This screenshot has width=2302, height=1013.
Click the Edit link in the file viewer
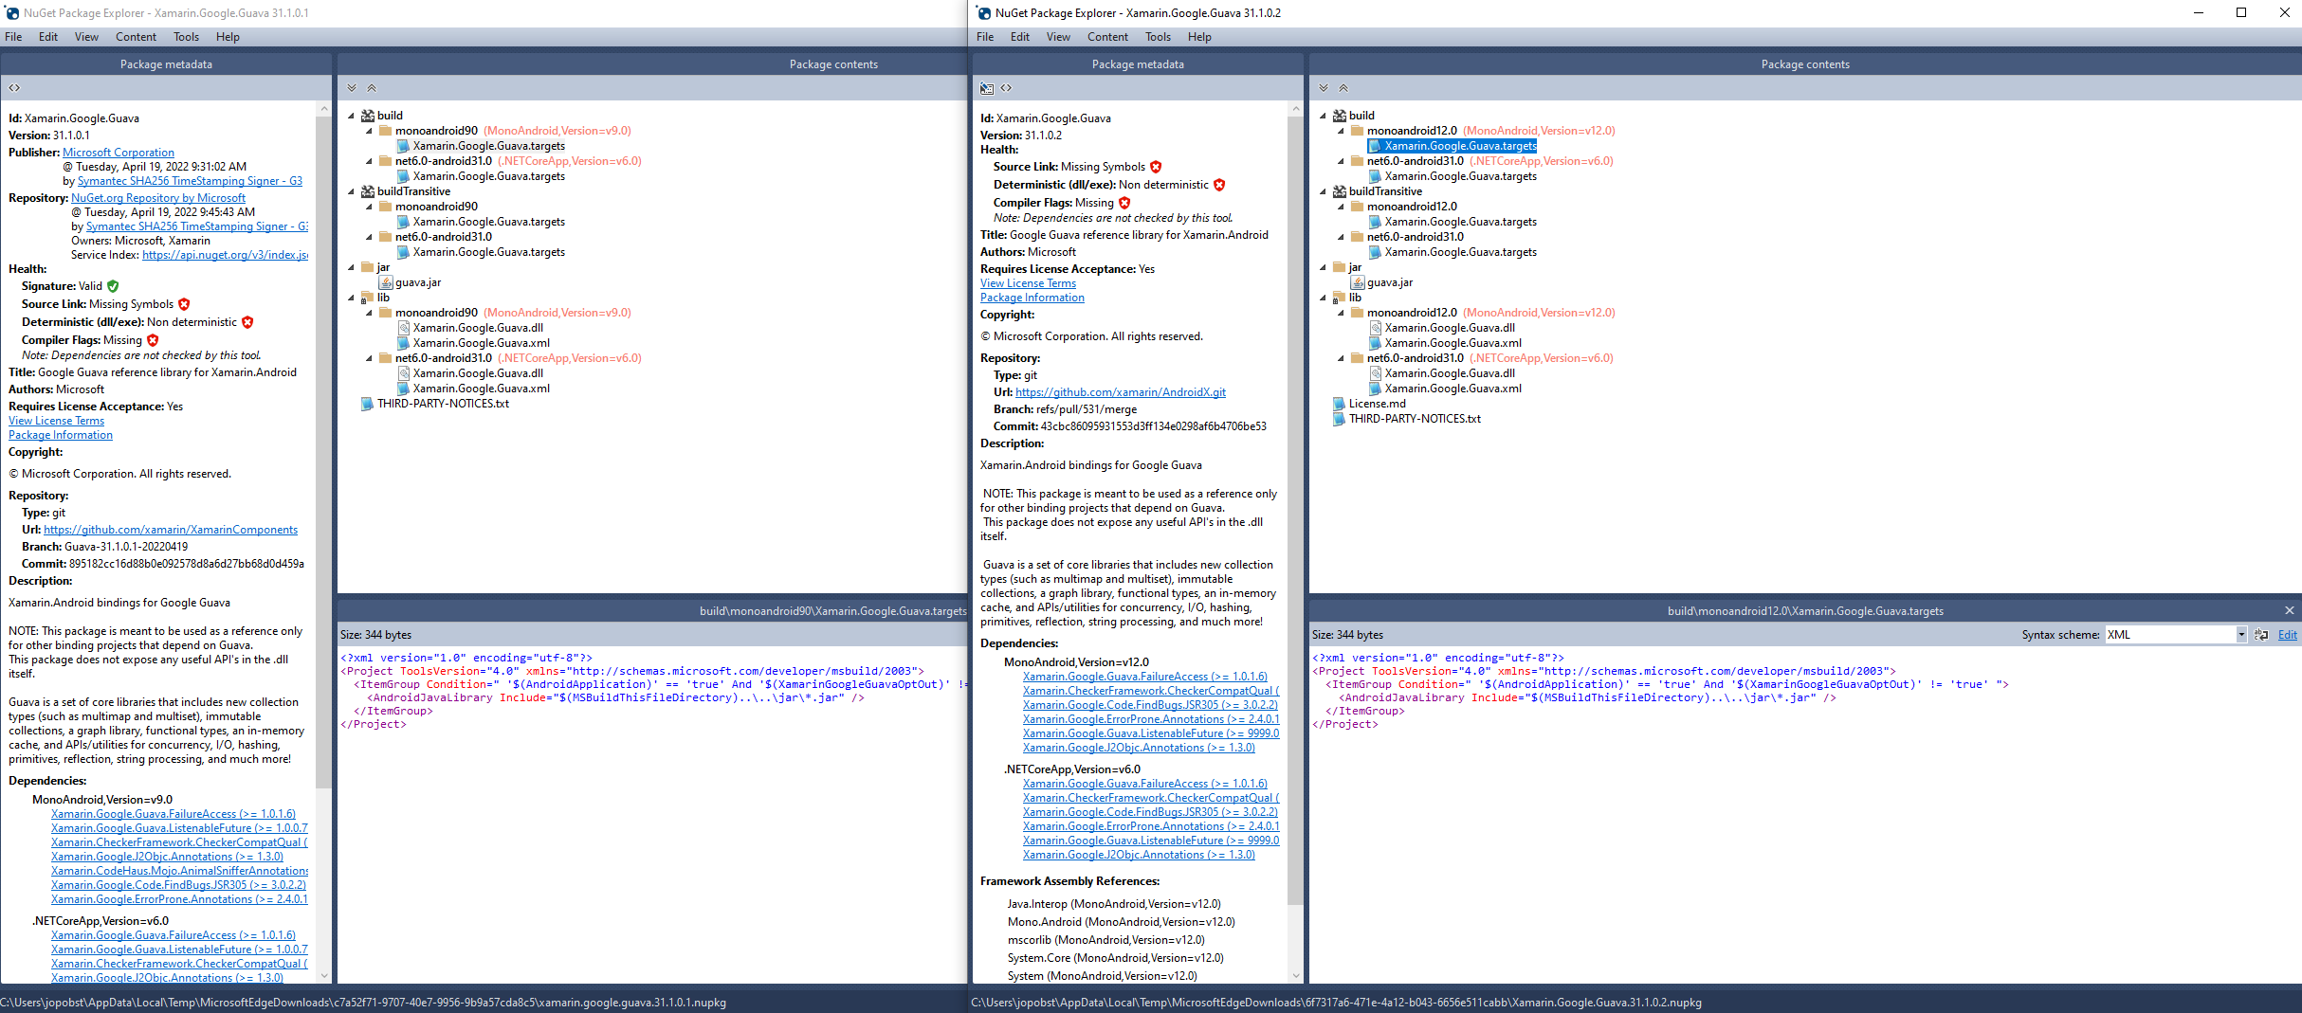click(x=2287, y=635)
